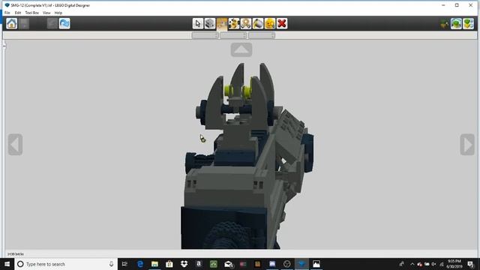
Task: Open File Explorer from the taskbar
Action: pyautogui.click(x=154, y=264)
